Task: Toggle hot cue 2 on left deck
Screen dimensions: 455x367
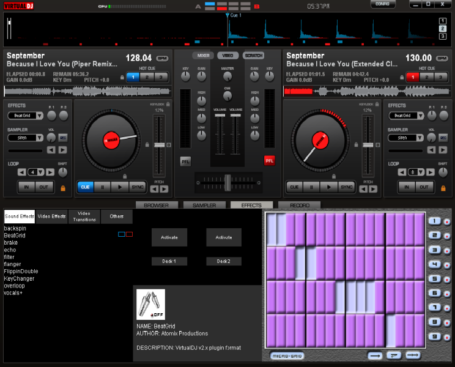Action: click(146, 77)
